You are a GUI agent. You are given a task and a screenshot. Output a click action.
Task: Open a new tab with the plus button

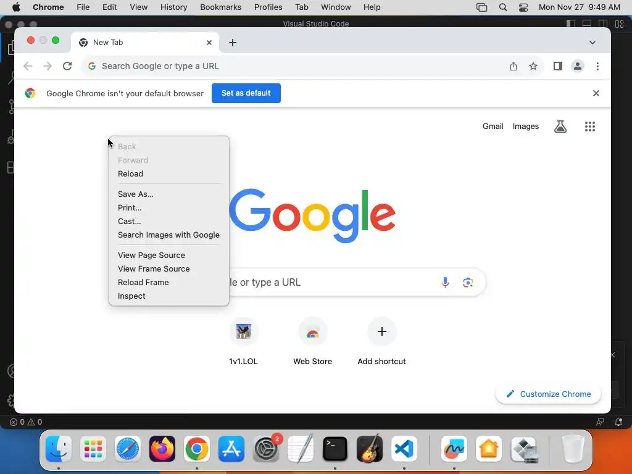233,43
